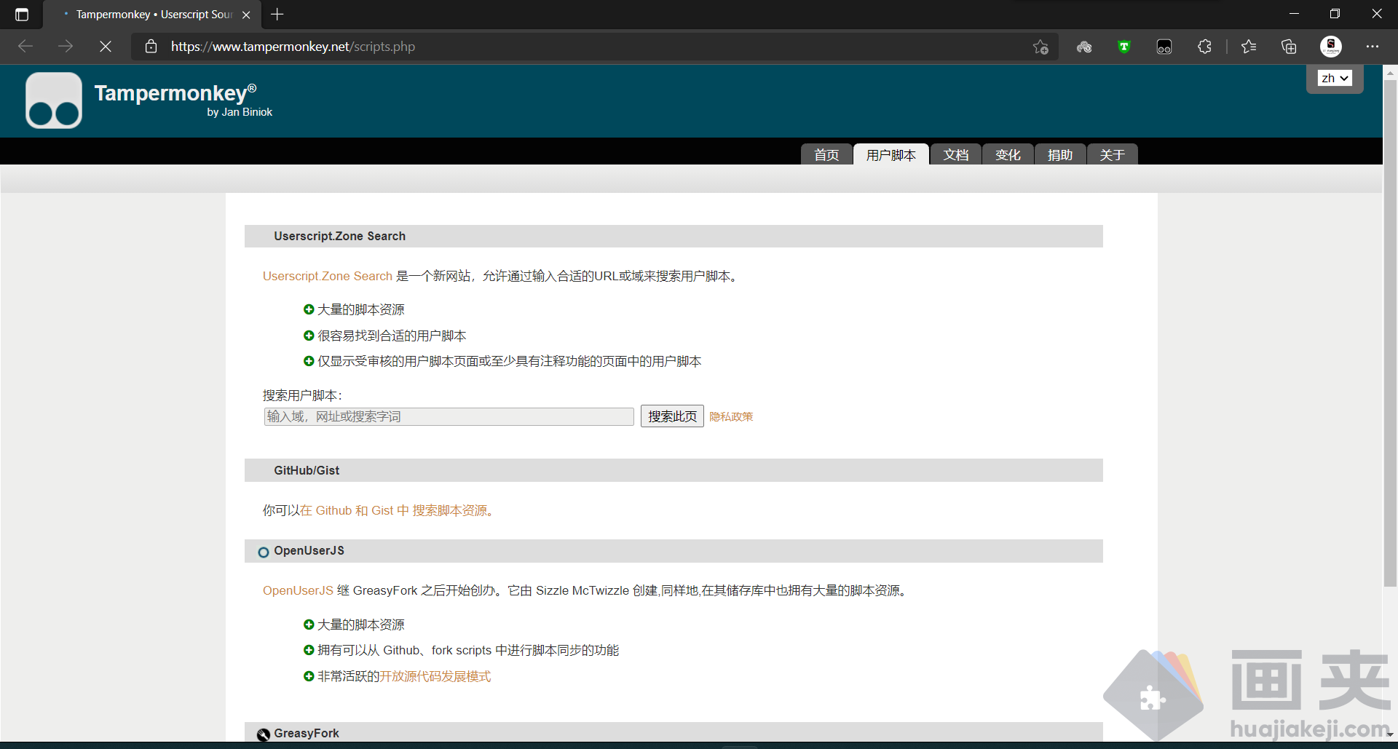1398x749 pixels.
Task: Open the tab actions menu button
Action: (22, 15)
